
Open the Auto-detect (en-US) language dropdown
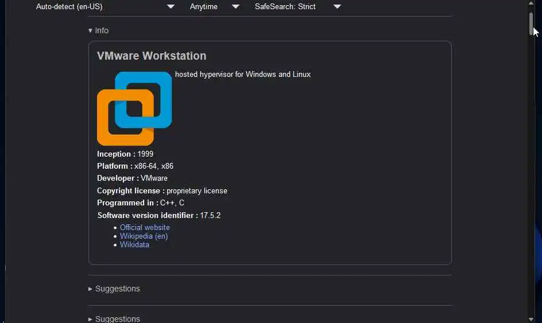click(104, 6)
